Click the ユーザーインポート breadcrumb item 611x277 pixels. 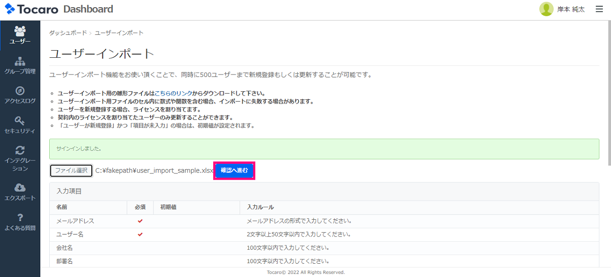point(119,33)
